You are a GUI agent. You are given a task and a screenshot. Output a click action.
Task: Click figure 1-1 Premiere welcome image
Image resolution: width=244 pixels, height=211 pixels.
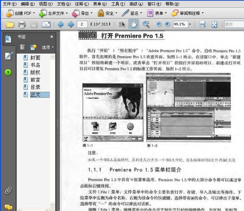[x=113, y=113]
